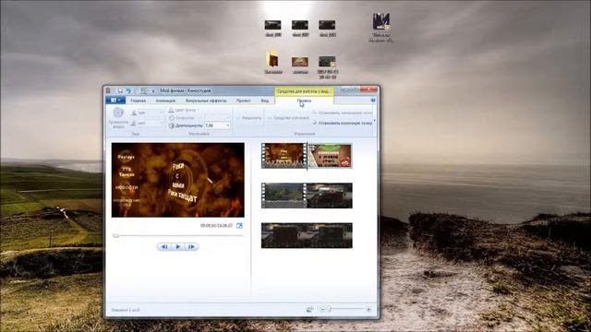
Task: Go to previous frame button
Action: coord(164,246)
